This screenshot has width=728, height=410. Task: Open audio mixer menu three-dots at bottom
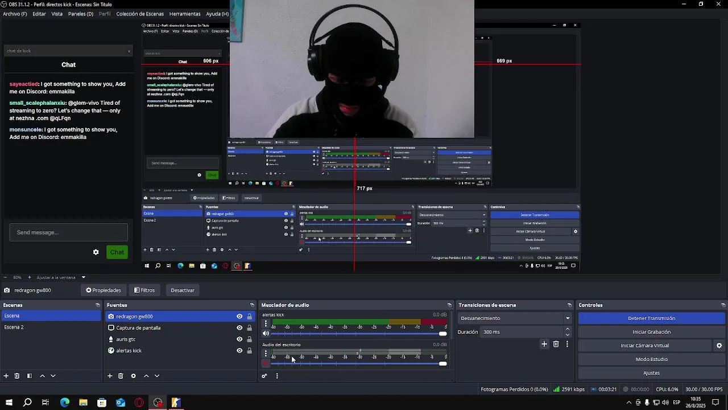[277, 376]
